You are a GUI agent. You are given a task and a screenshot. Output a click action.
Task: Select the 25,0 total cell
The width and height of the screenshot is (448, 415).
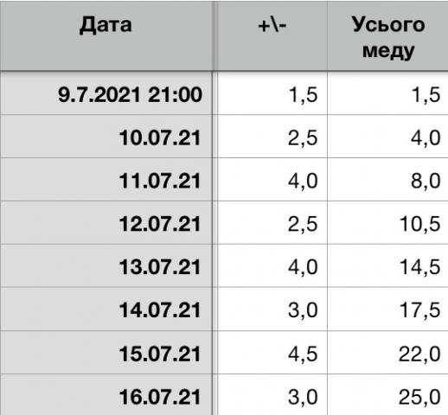(387, 395)
